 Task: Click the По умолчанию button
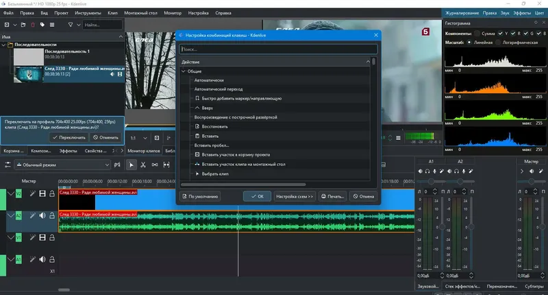[x=200, y=196]
